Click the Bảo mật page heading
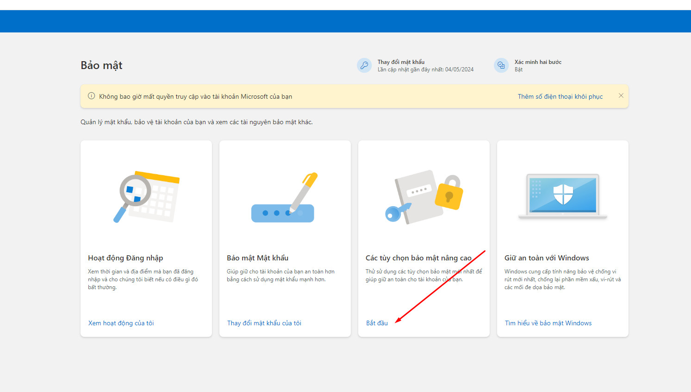The height and width of the screenshot is (392, 691). pos(101,65)
